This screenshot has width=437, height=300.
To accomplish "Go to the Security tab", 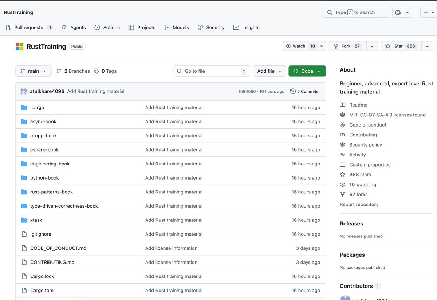I will (211, 28).
